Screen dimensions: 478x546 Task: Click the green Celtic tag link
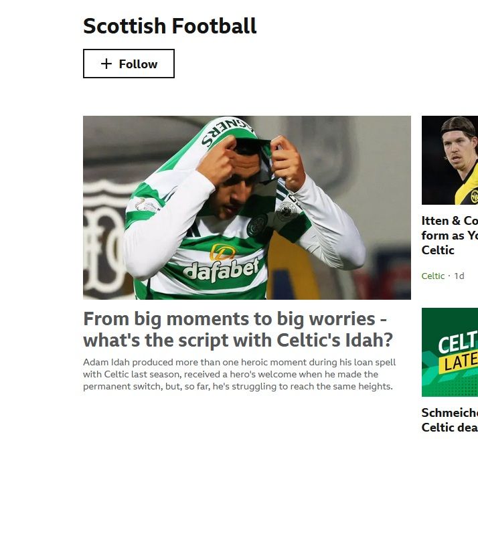pos(432,276)
